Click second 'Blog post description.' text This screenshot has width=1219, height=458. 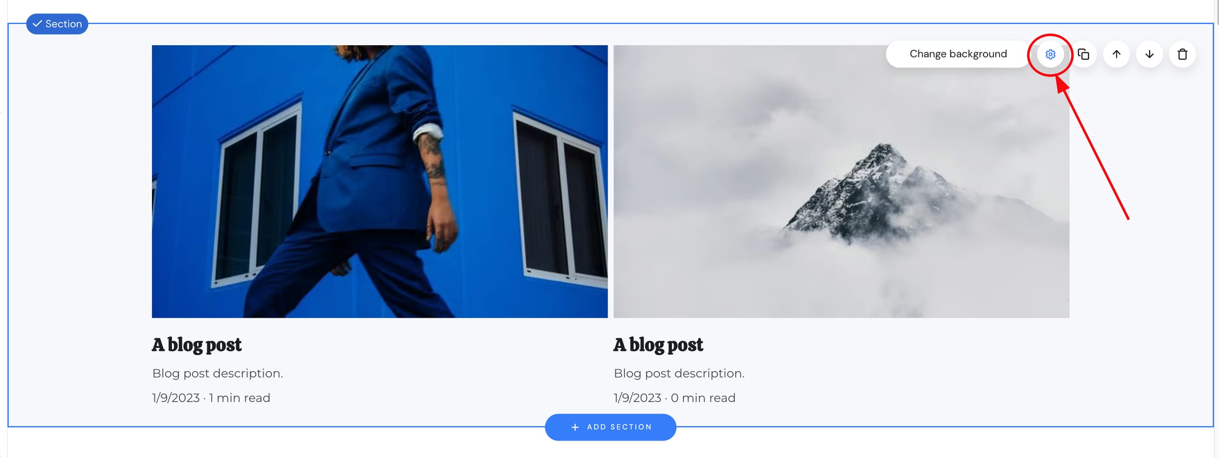pos(679,373)
